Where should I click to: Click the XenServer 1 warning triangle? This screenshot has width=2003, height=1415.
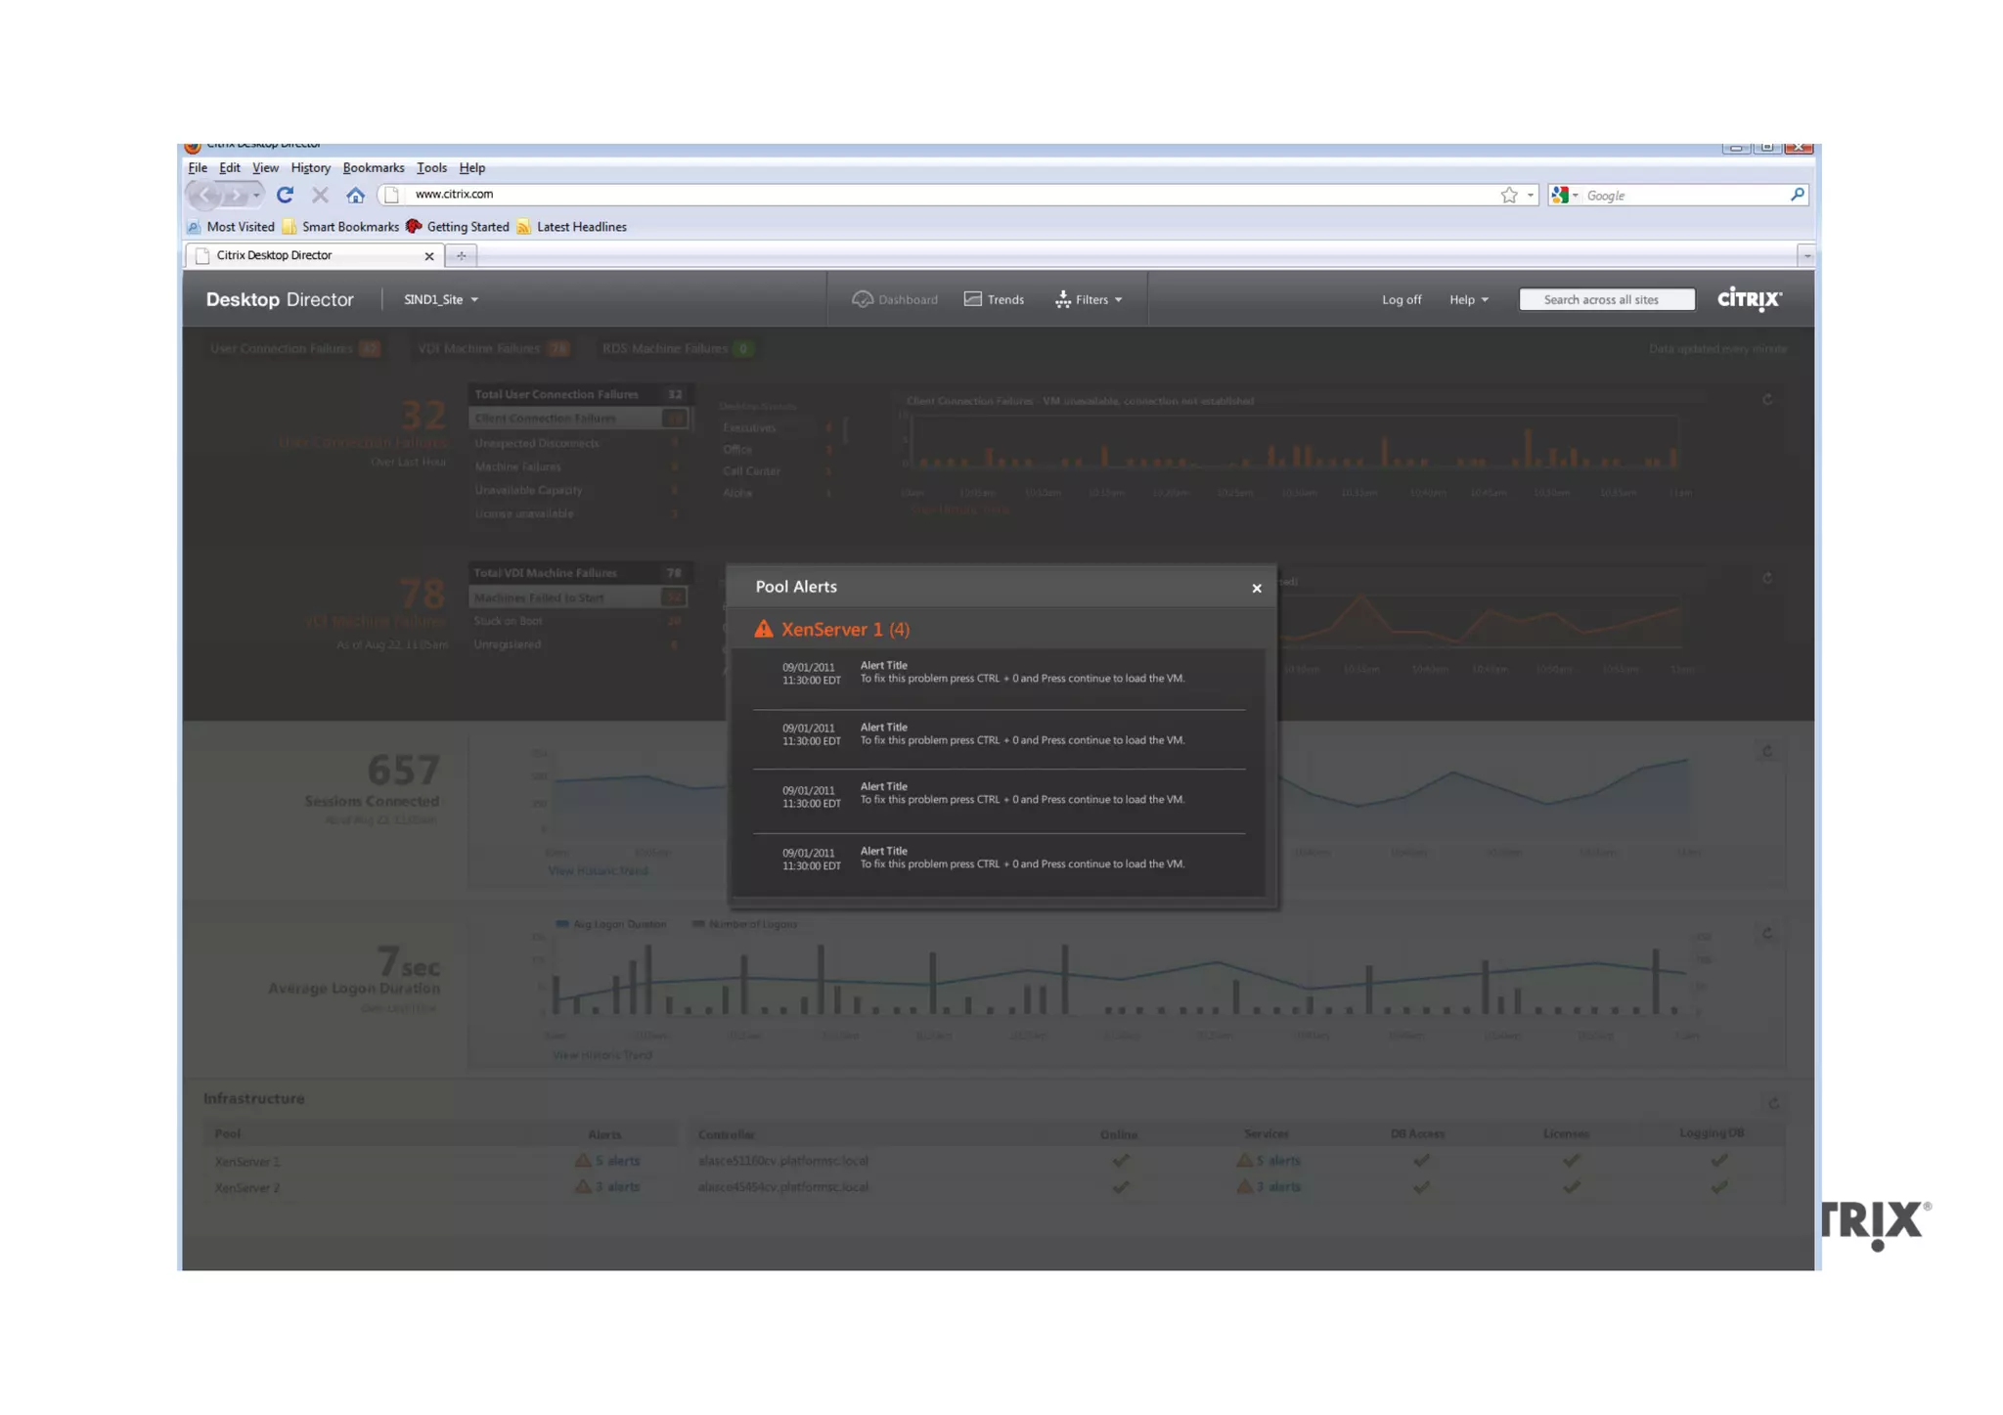click(764, 629)
